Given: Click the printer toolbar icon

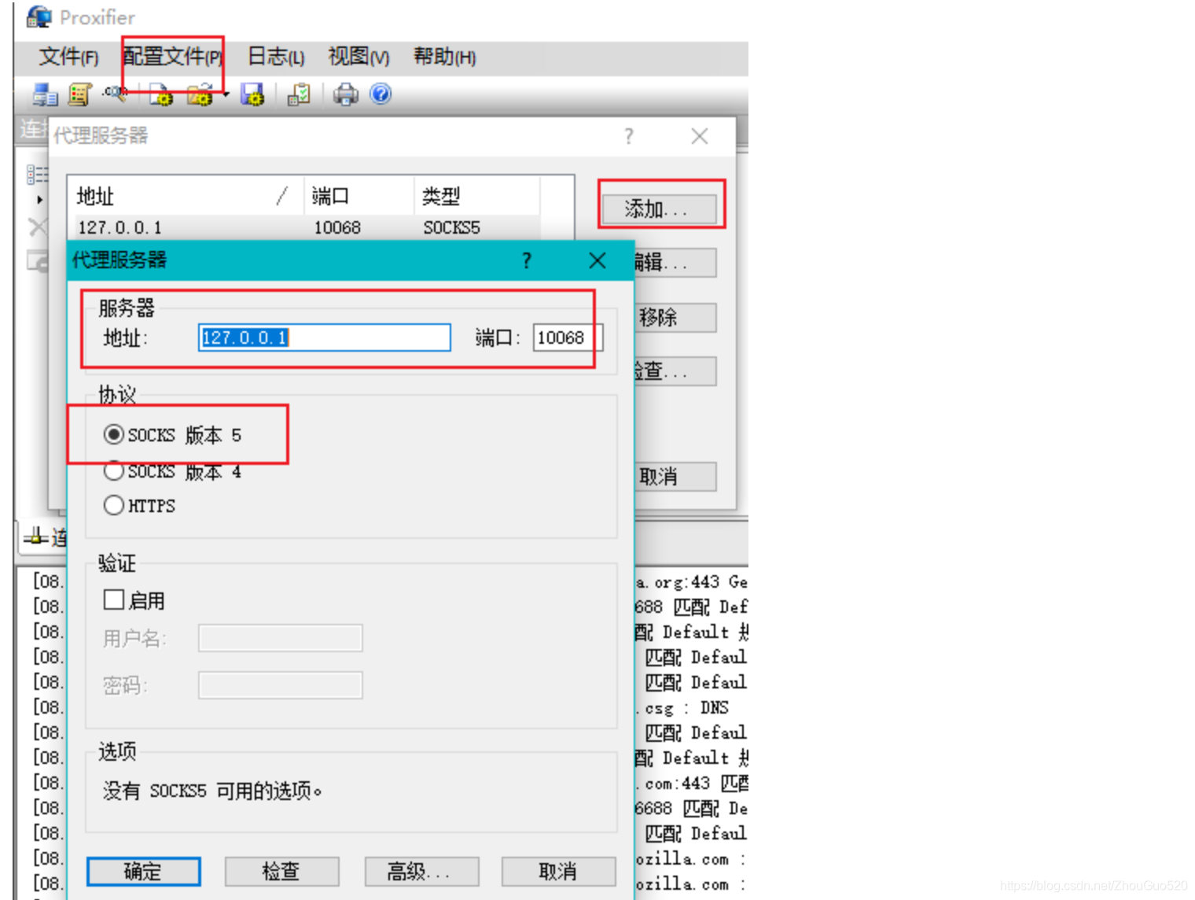Looking at the screenshot, I should click(345, 95).
